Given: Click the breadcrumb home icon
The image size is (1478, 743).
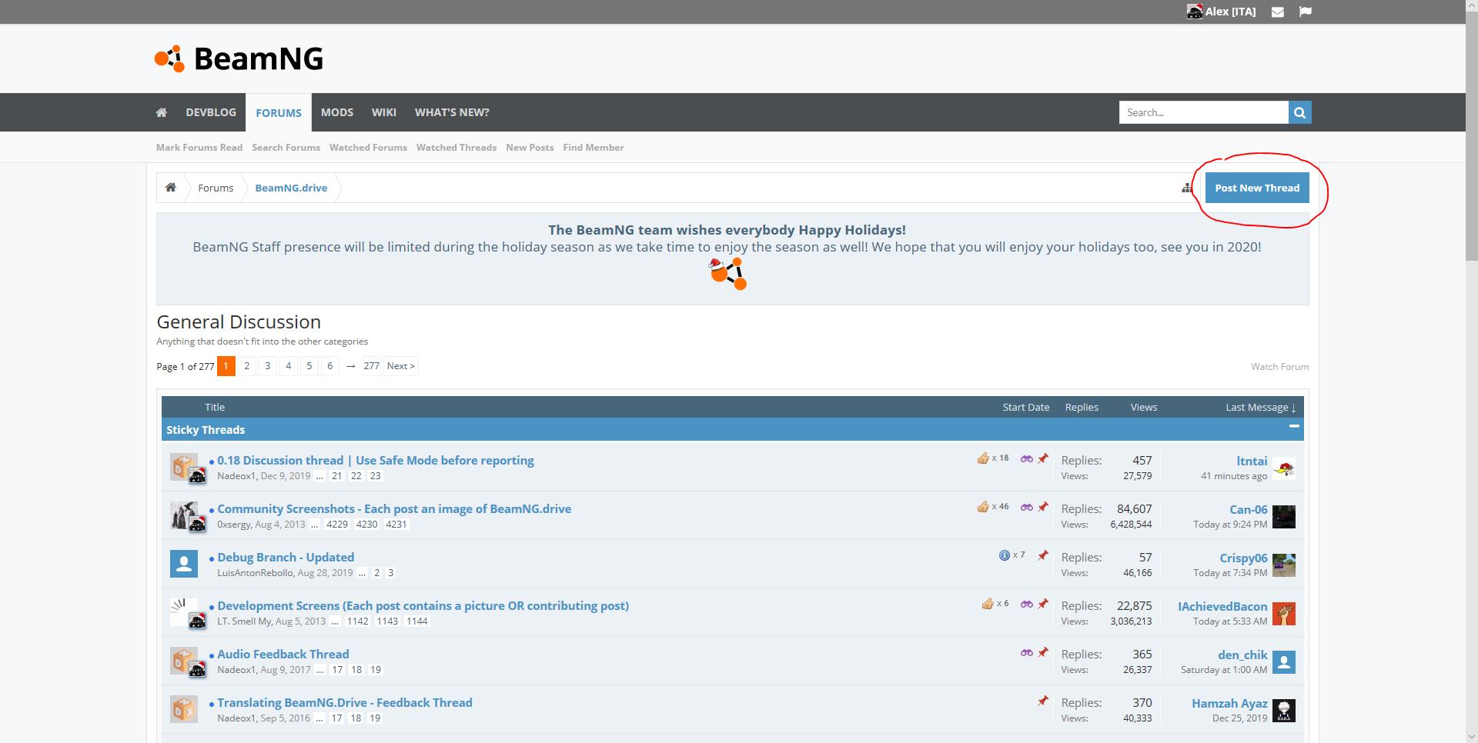Looking at the screenshot, I should (171, 188).
